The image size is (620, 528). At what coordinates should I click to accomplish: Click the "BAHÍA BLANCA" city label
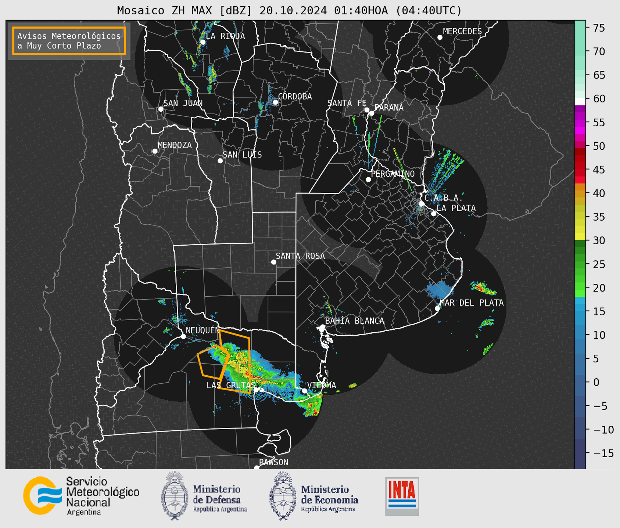pyautogui.click(x=355, y=321)
